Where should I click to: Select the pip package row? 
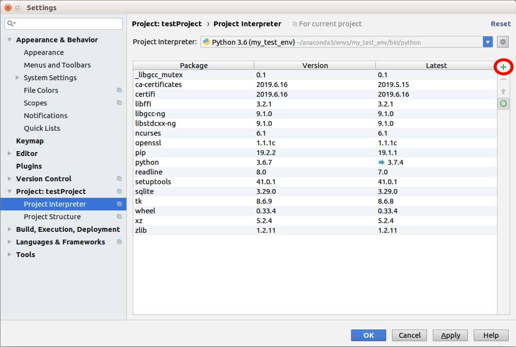(315, 153)
